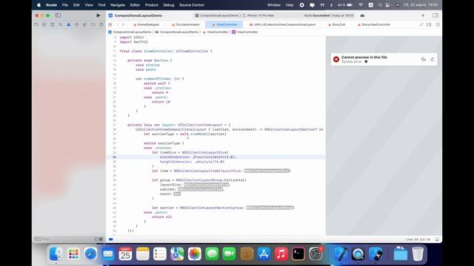The image size is (474, 266).
Task: Open the library with plus button
Action: click(423, 16)
